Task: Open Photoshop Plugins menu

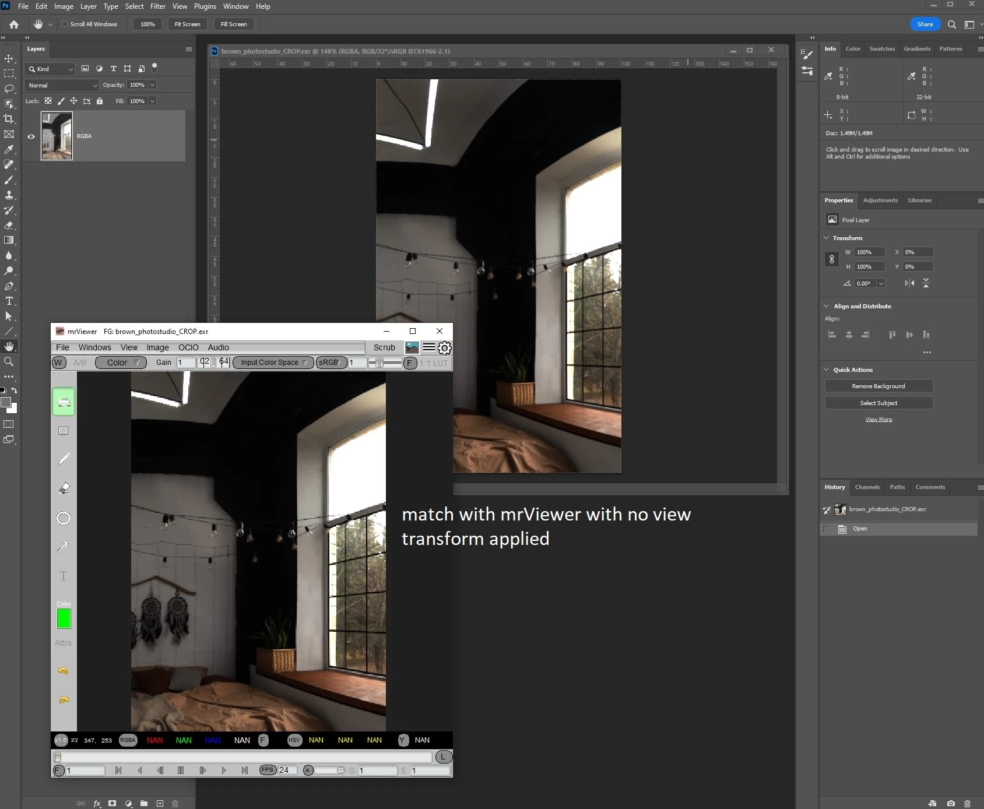Action: (205, 6)
